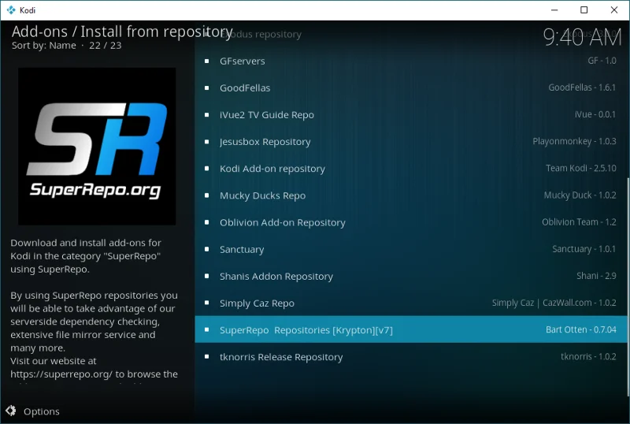This screenshot has height=424, width=630.
Task: Click the bullet icon beside Kodi Add-on repository
Action: (x=206, y=169)
